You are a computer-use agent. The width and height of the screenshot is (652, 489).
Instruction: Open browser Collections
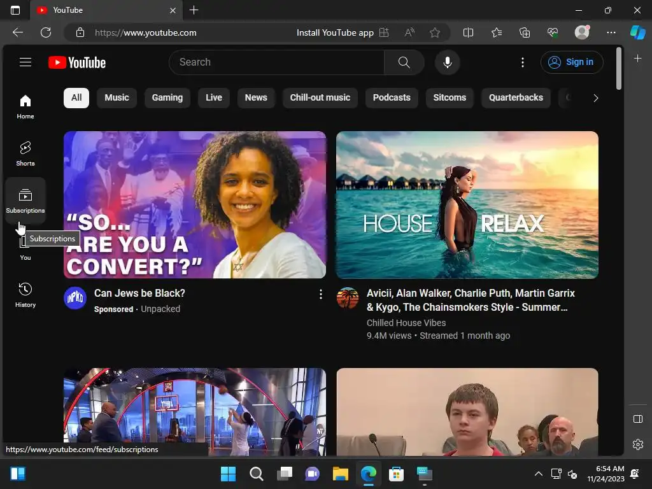[x=525, y=32]
